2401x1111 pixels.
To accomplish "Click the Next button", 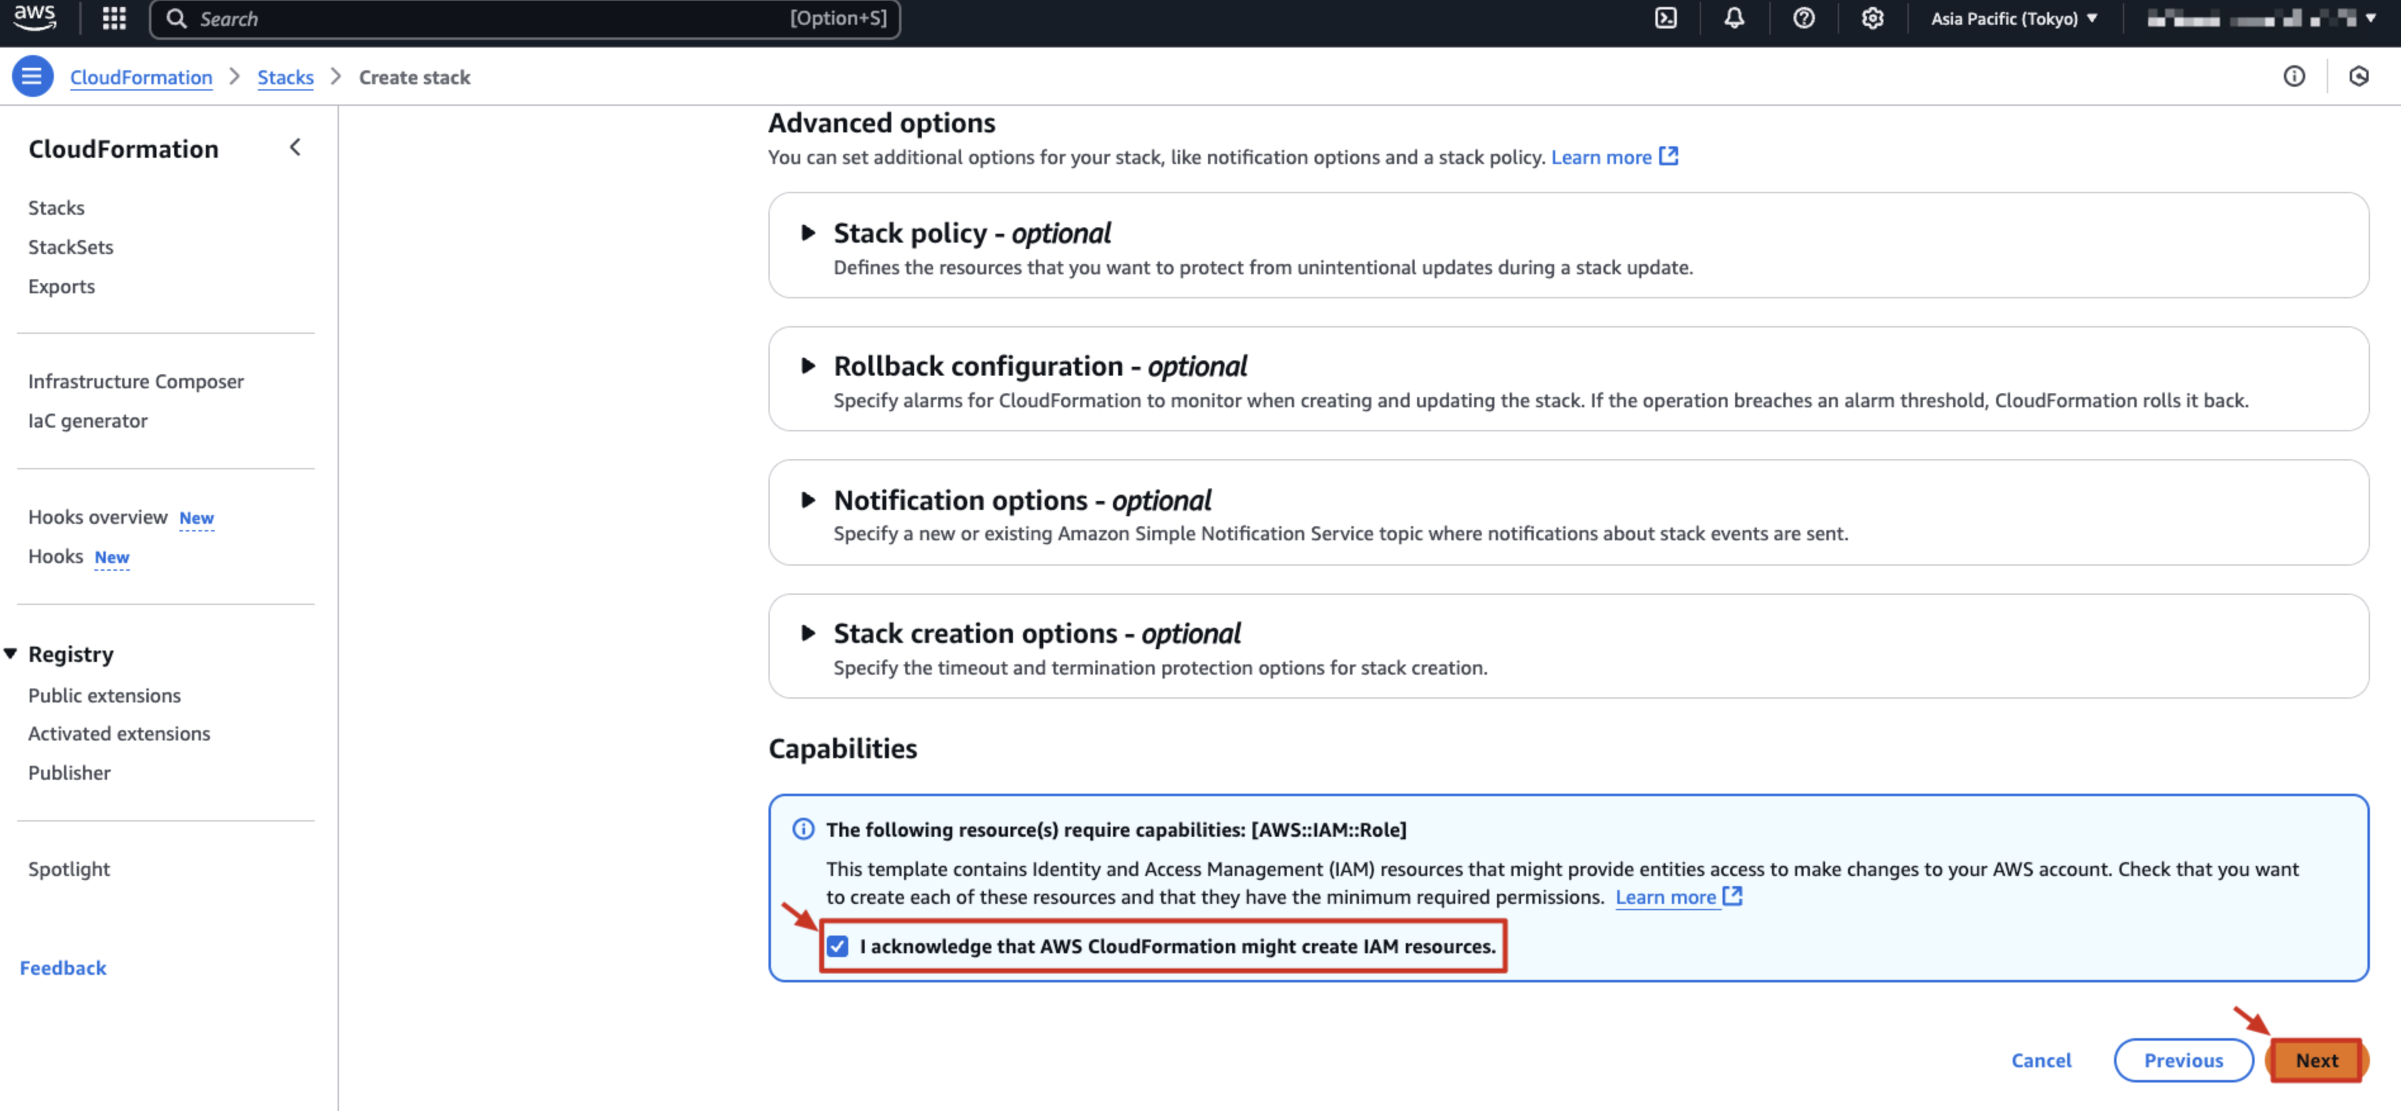I will [2316, 1061].
